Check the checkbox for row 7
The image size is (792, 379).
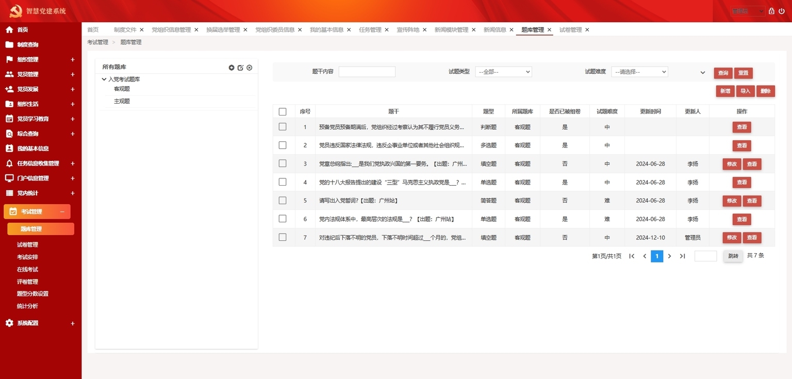tap(283, 237)
